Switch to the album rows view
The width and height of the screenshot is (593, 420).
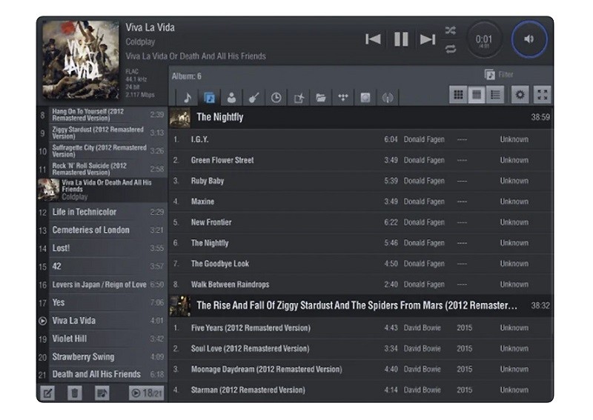477,95
